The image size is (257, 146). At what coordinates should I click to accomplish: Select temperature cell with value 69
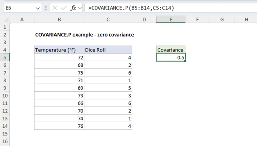59,88
